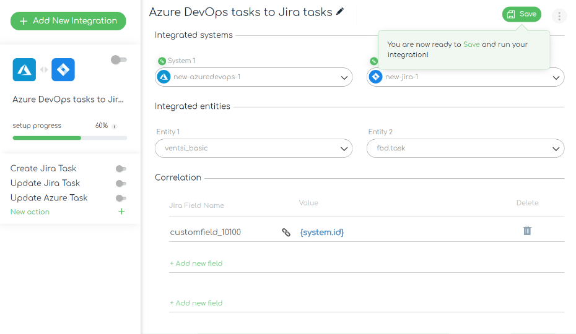Enable the Update Jira Task action toggle
This screenshot has height=334, width=576.
pos(121,184)
